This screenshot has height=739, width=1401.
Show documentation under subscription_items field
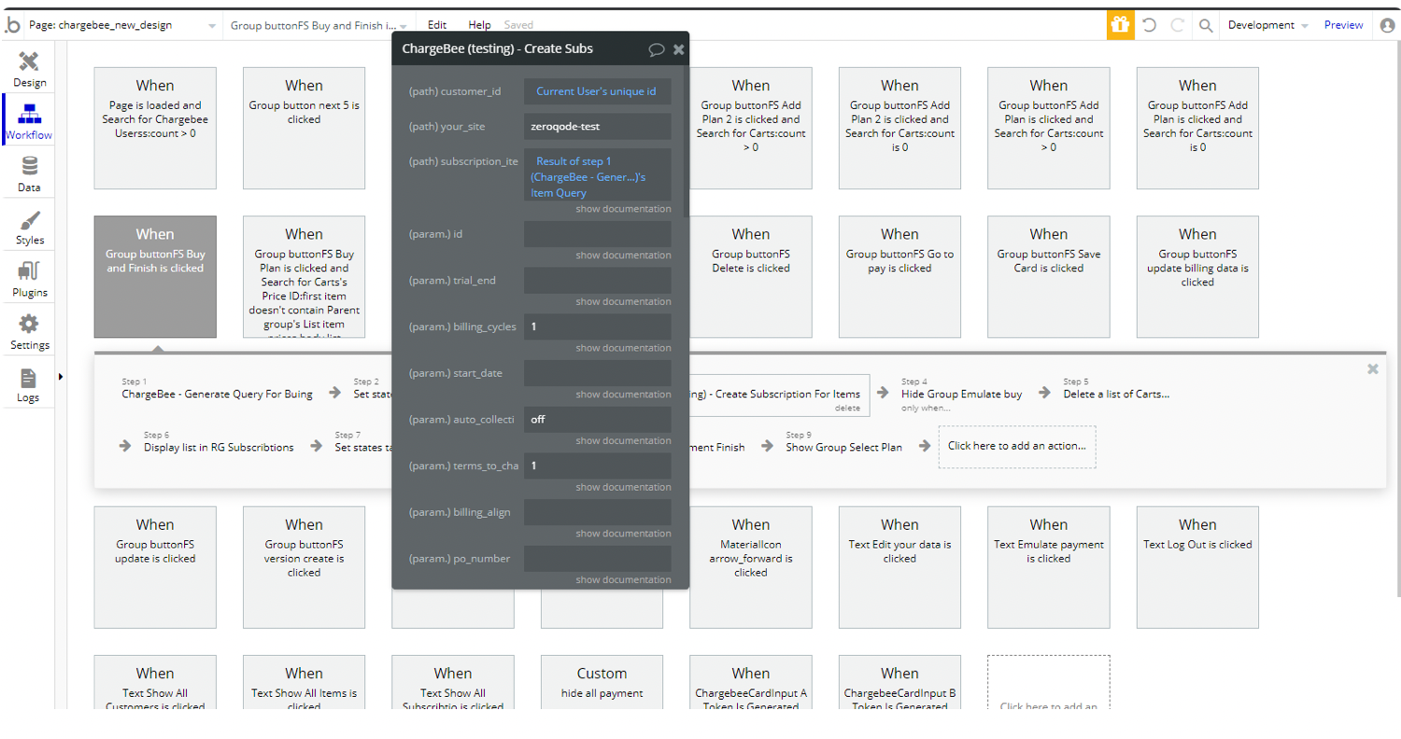(x=623, y=209)
